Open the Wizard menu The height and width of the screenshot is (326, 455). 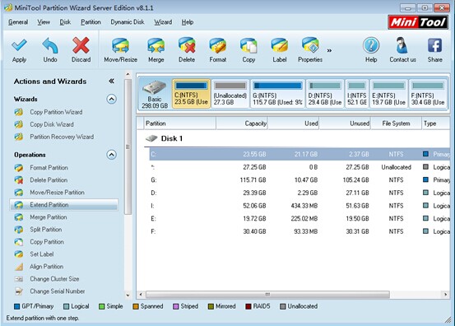[x=163, y=22]
